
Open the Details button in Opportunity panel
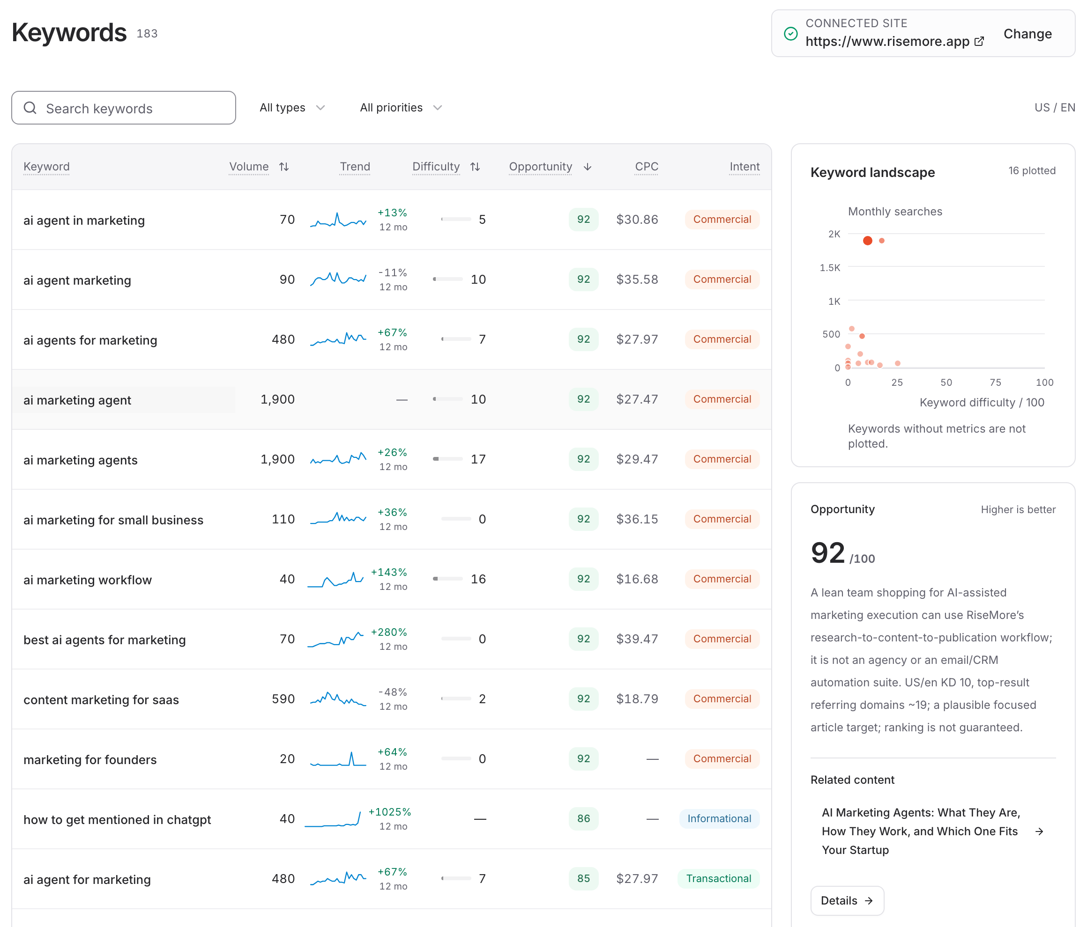pos(847,900)
